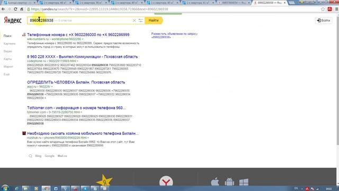
Task: Expand arrow after codephone.ru result URL
Action: [x=77, y=61]
